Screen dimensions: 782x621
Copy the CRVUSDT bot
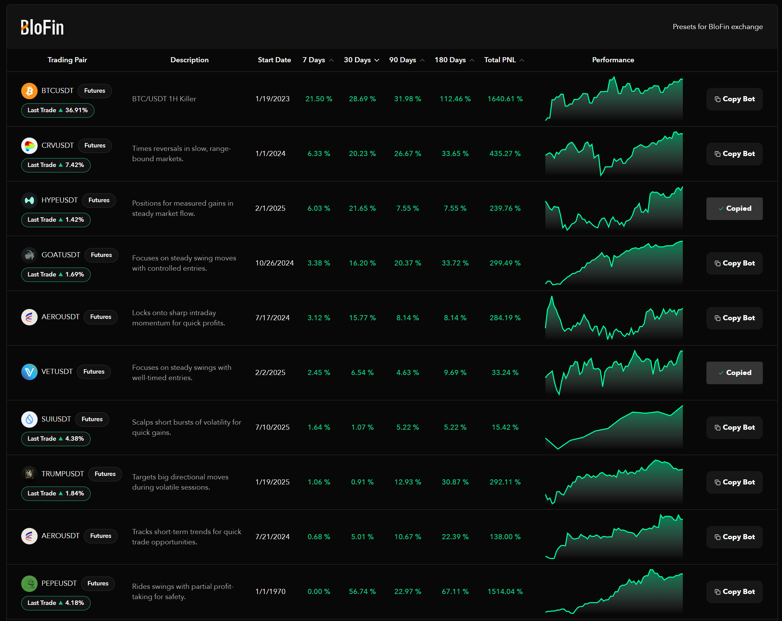click(734, 154)
